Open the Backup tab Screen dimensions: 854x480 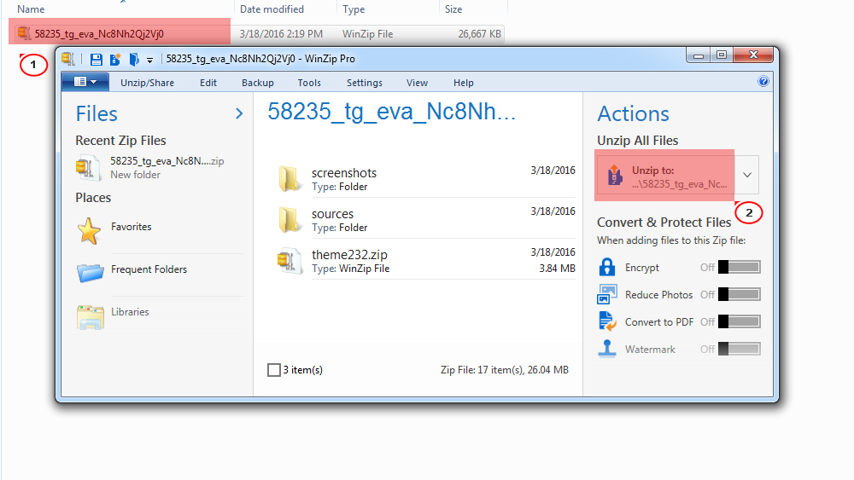pos(258,83)
